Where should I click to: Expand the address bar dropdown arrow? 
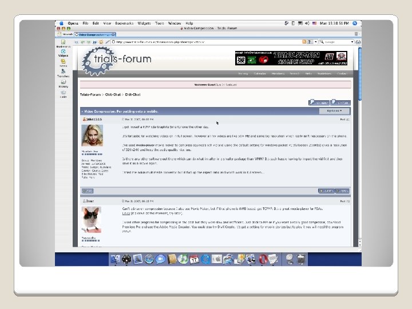coord(315,42)
